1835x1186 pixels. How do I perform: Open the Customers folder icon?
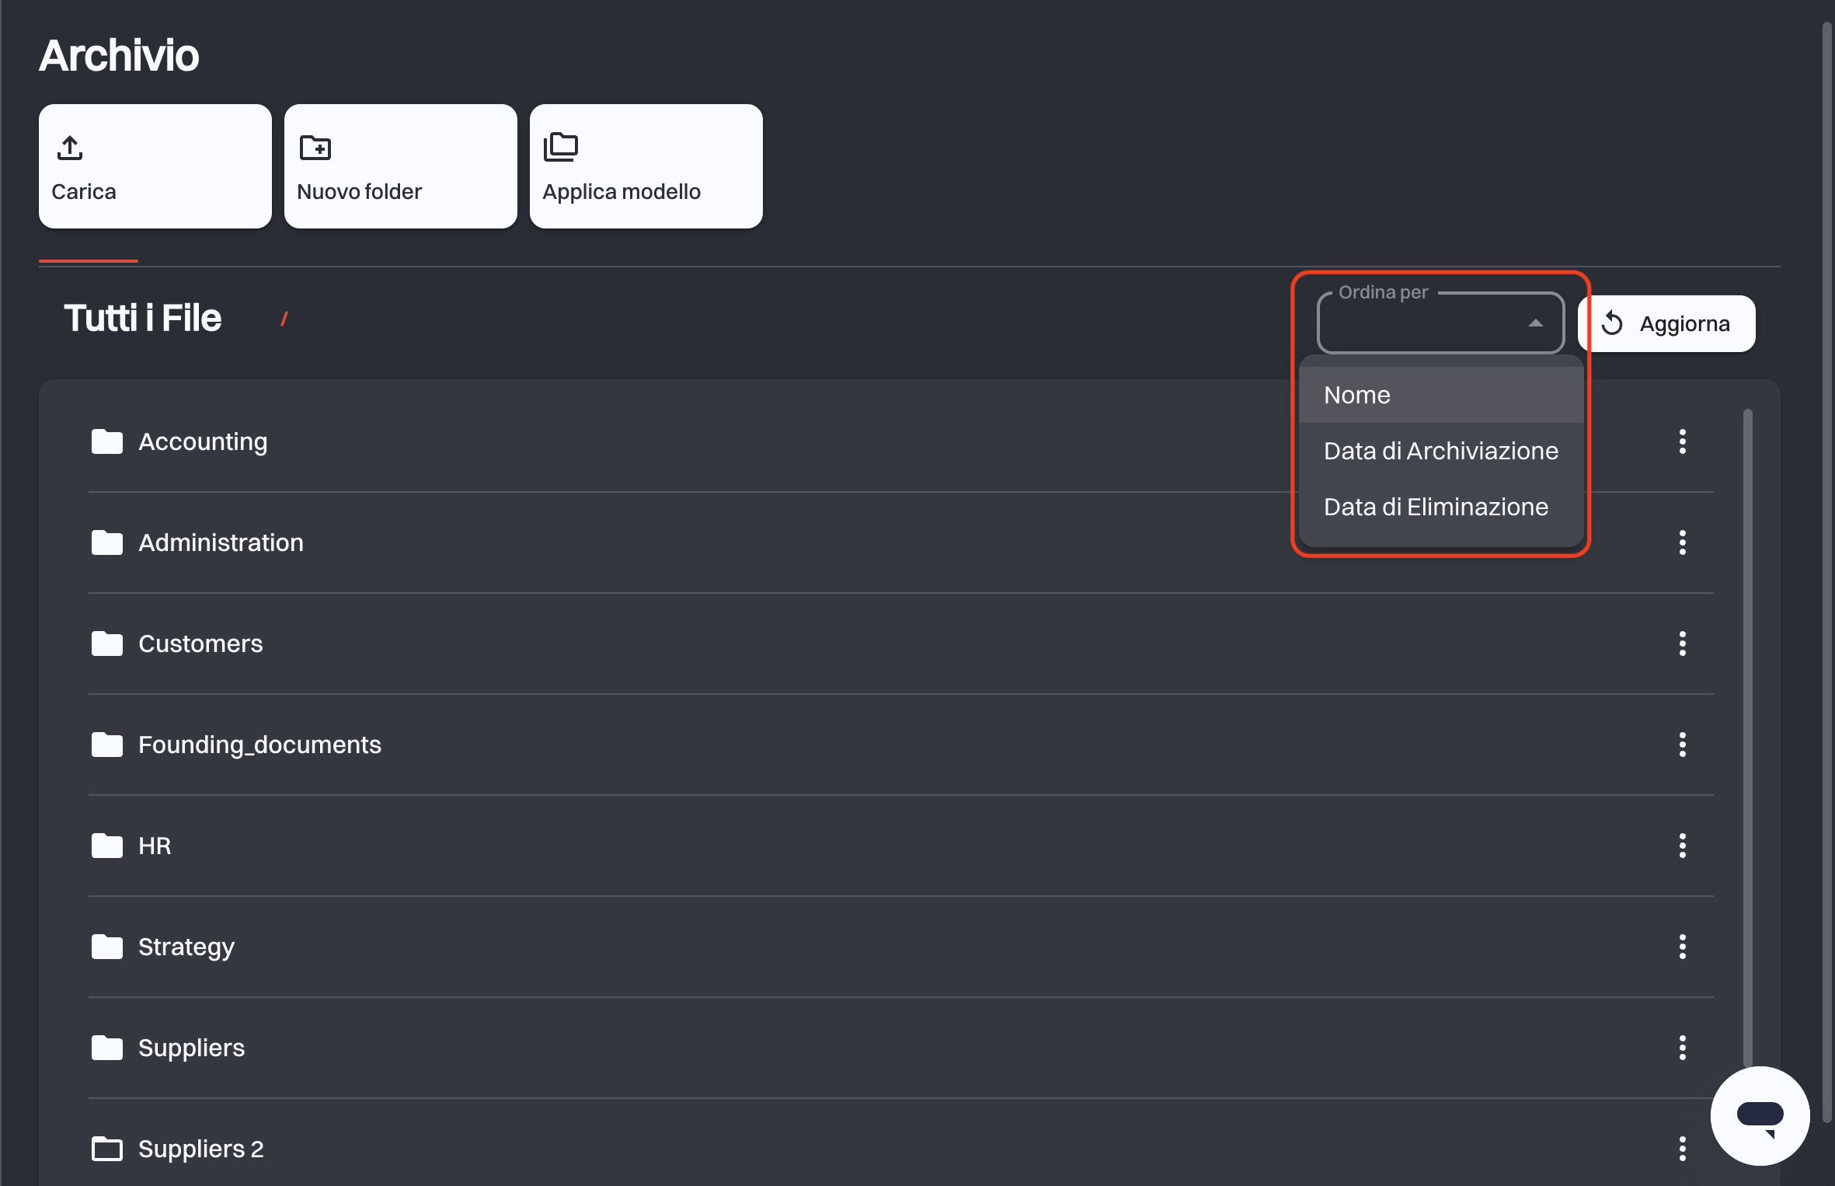pyautogui.click(x=107, y=644)
